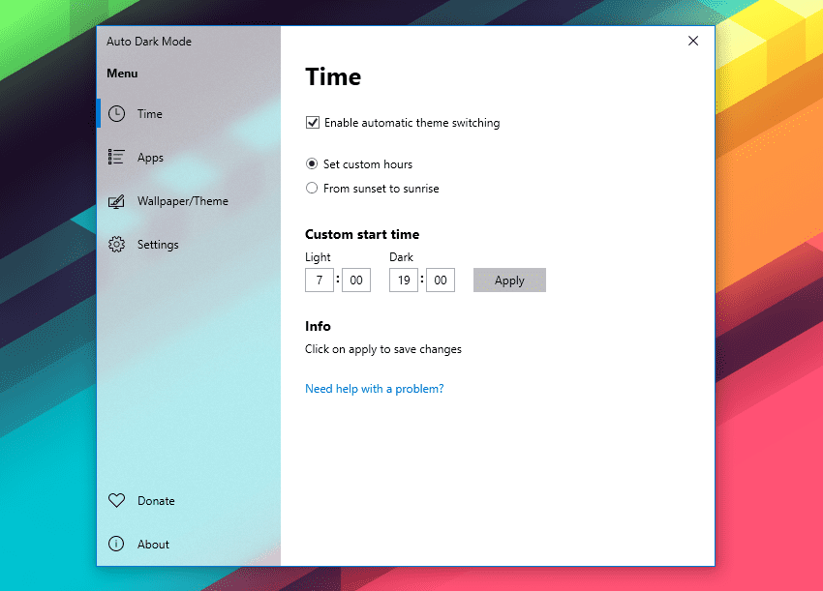The height and width of the screenshot is (591, 823).
Task: Click the Auto Dark Mode title text
Action: [x=149, y=42]
